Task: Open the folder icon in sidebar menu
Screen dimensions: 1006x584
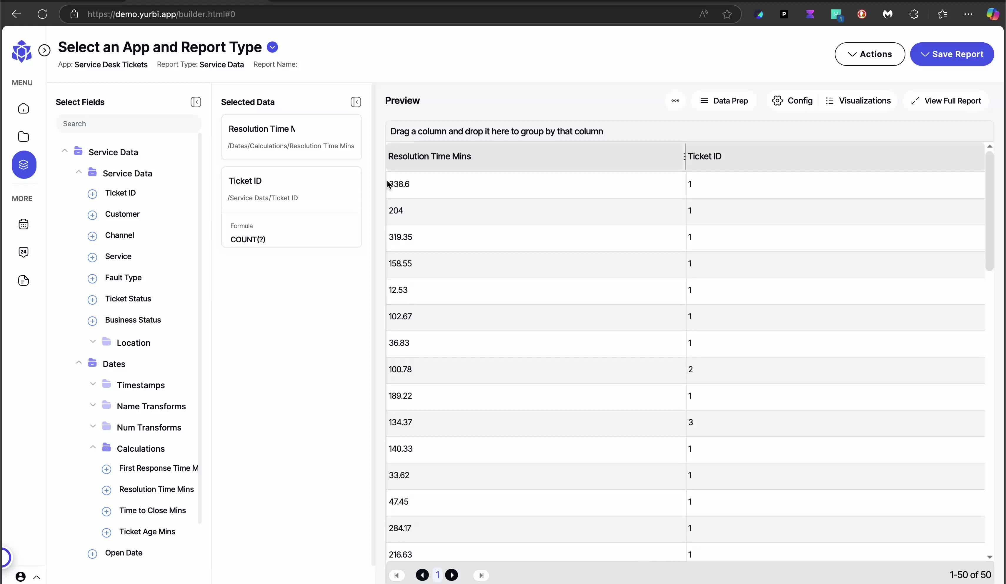Action: click(24, 136)
